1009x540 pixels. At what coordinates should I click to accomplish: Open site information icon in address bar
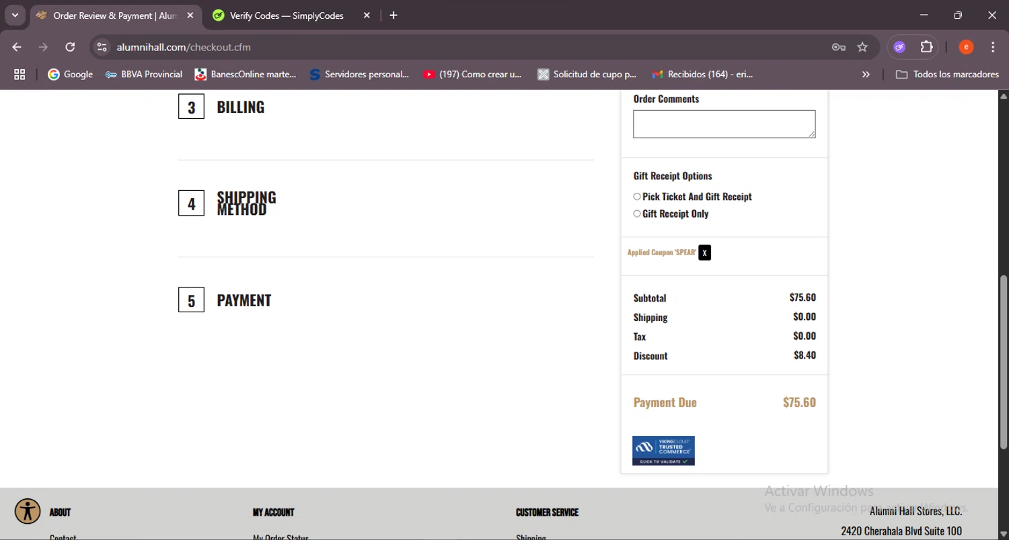pos(102,47)
